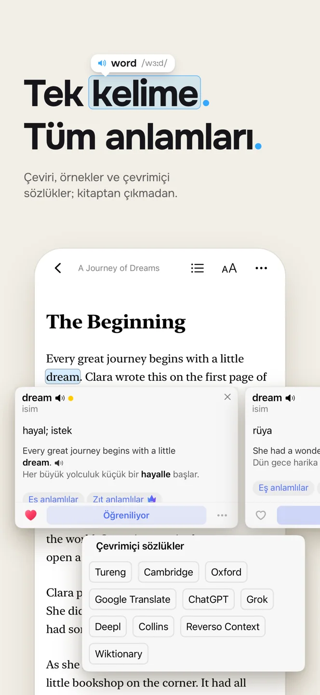The height and width of the screenshot is (695, 320).
Task: Tap the highlighted word 'kelime' in headline
Action: (145, 93)
